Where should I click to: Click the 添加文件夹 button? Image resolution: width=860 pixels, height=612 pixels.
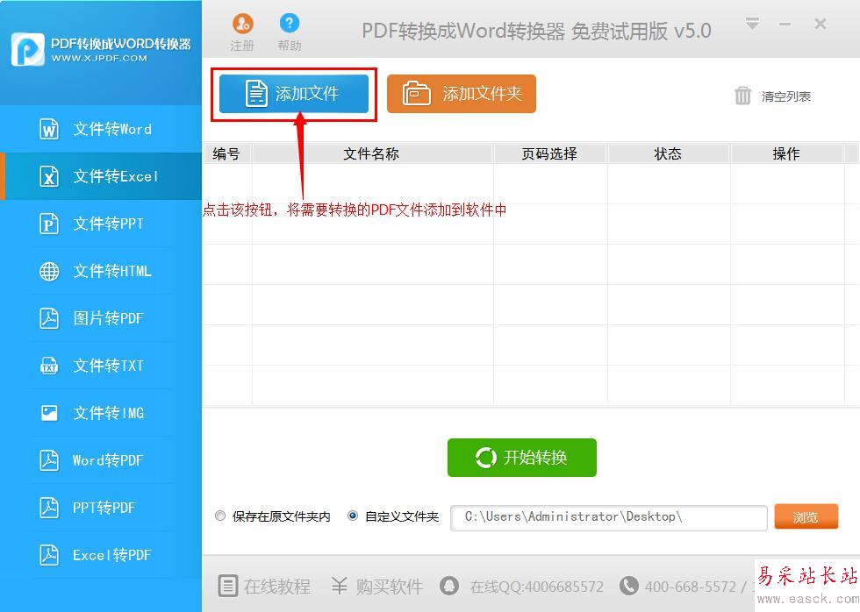pyautogui.click(x=462, y=94)
